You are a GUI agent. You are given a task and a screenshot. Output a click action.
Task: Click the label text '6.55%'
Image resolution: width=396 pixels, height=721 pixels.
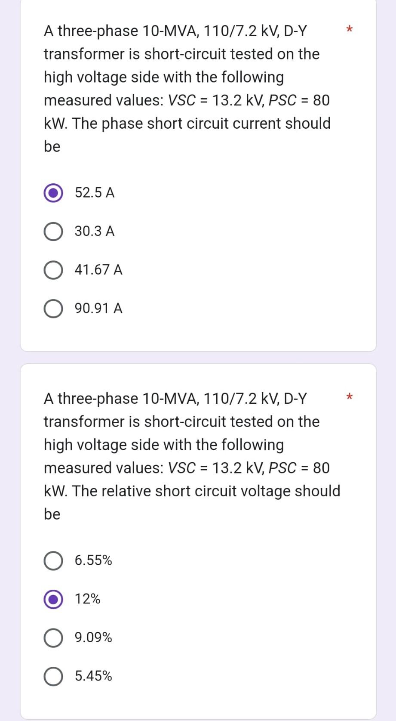pyautogui.click(x=93, y=560)
